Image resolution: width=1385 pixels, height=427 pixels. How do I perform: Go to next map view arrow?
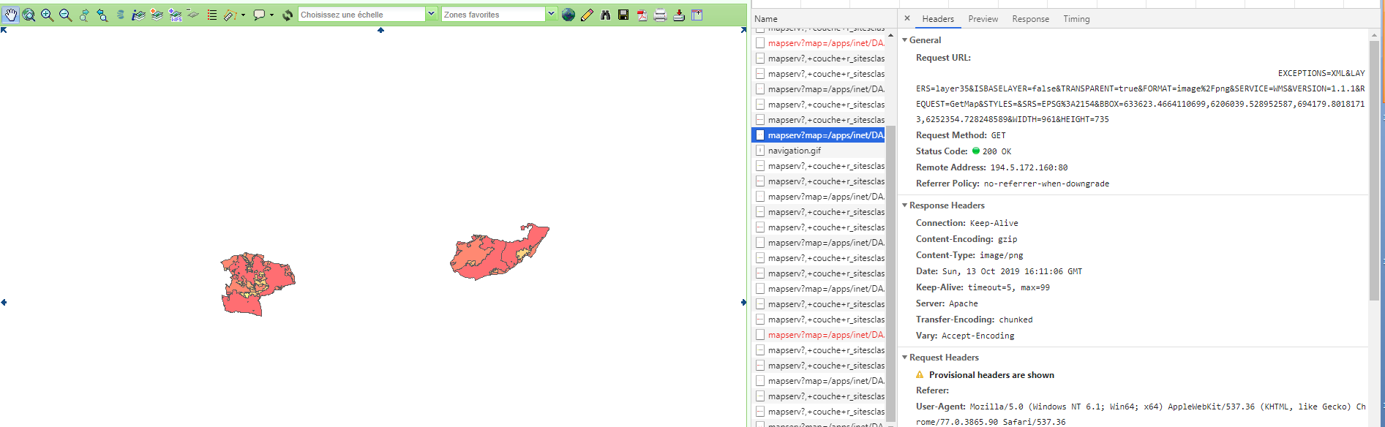84,15
